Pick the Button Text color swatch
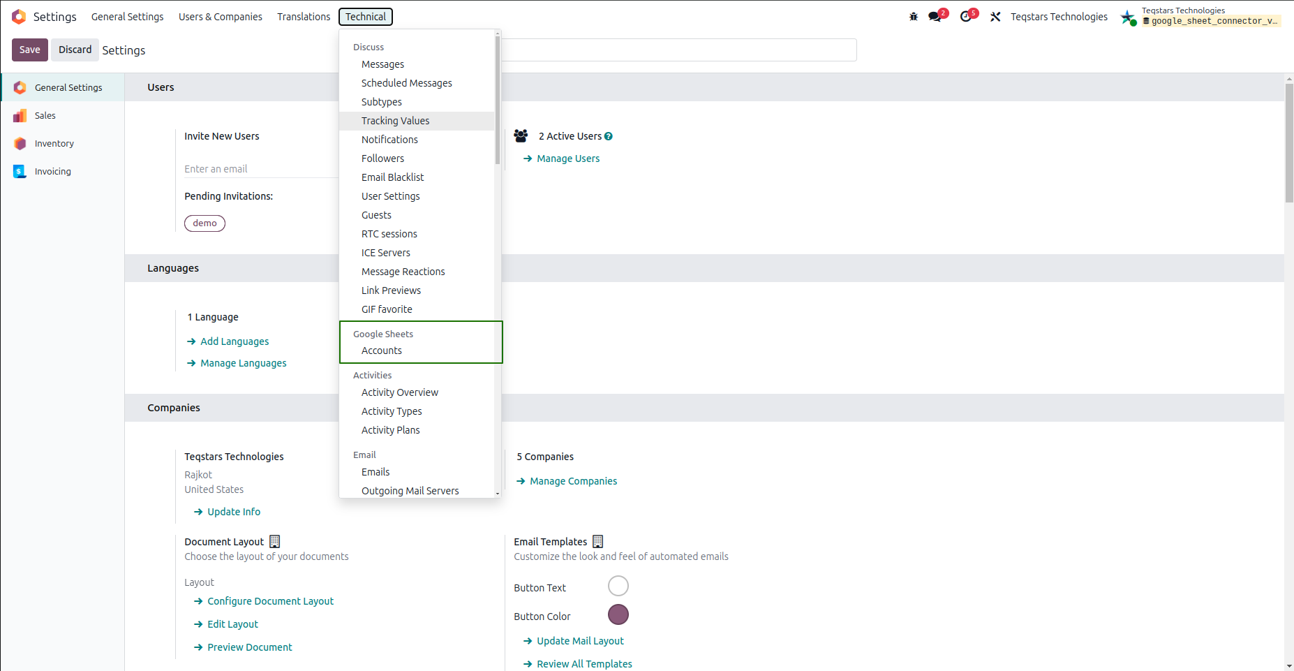Image resolution: width=1294 pixels, height=671 pixels. 618,586
